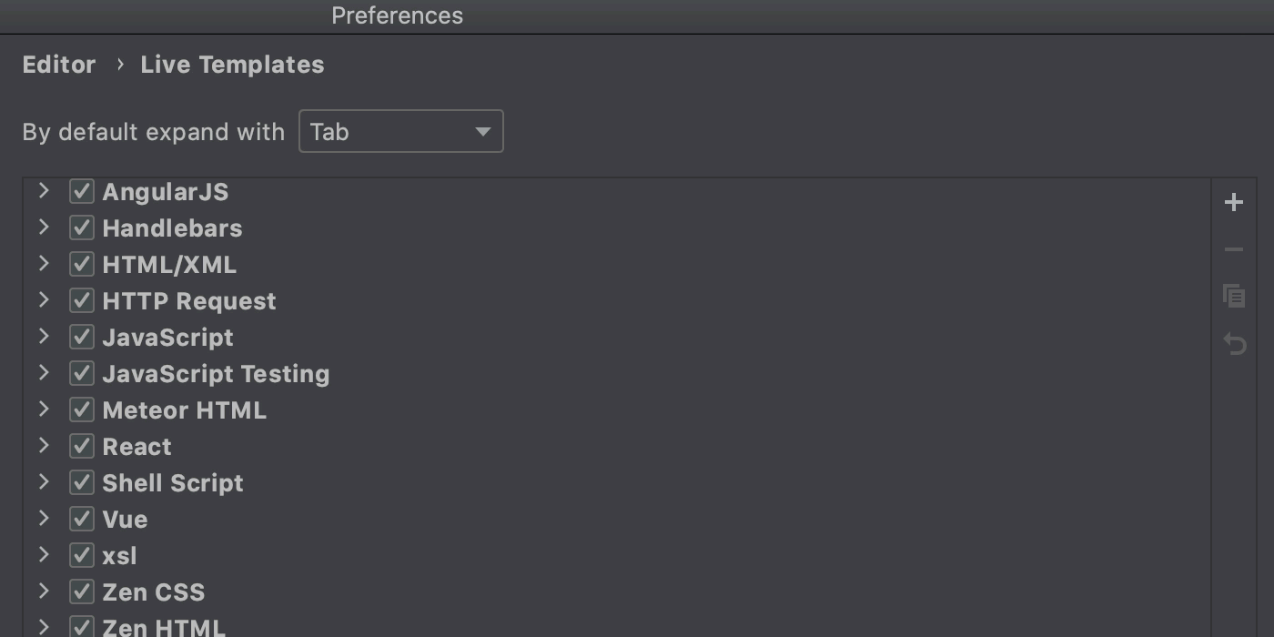Image resolution: width=1274 pixels, height=637 pixels.
Task: Select the Meteor HTML group
Action: click(x=617, y=410)
